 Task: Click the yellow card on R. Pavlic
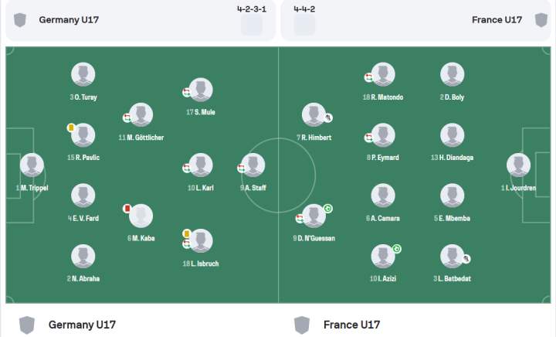[71, 128]
